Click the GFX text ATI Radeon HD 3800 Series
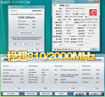105x97 pixels. click(69, 70)
